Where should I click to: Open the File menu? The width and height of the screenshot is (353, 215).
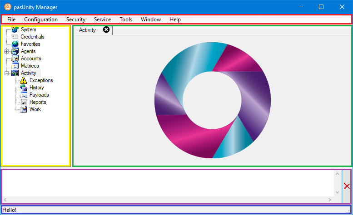tap(11, 20)
